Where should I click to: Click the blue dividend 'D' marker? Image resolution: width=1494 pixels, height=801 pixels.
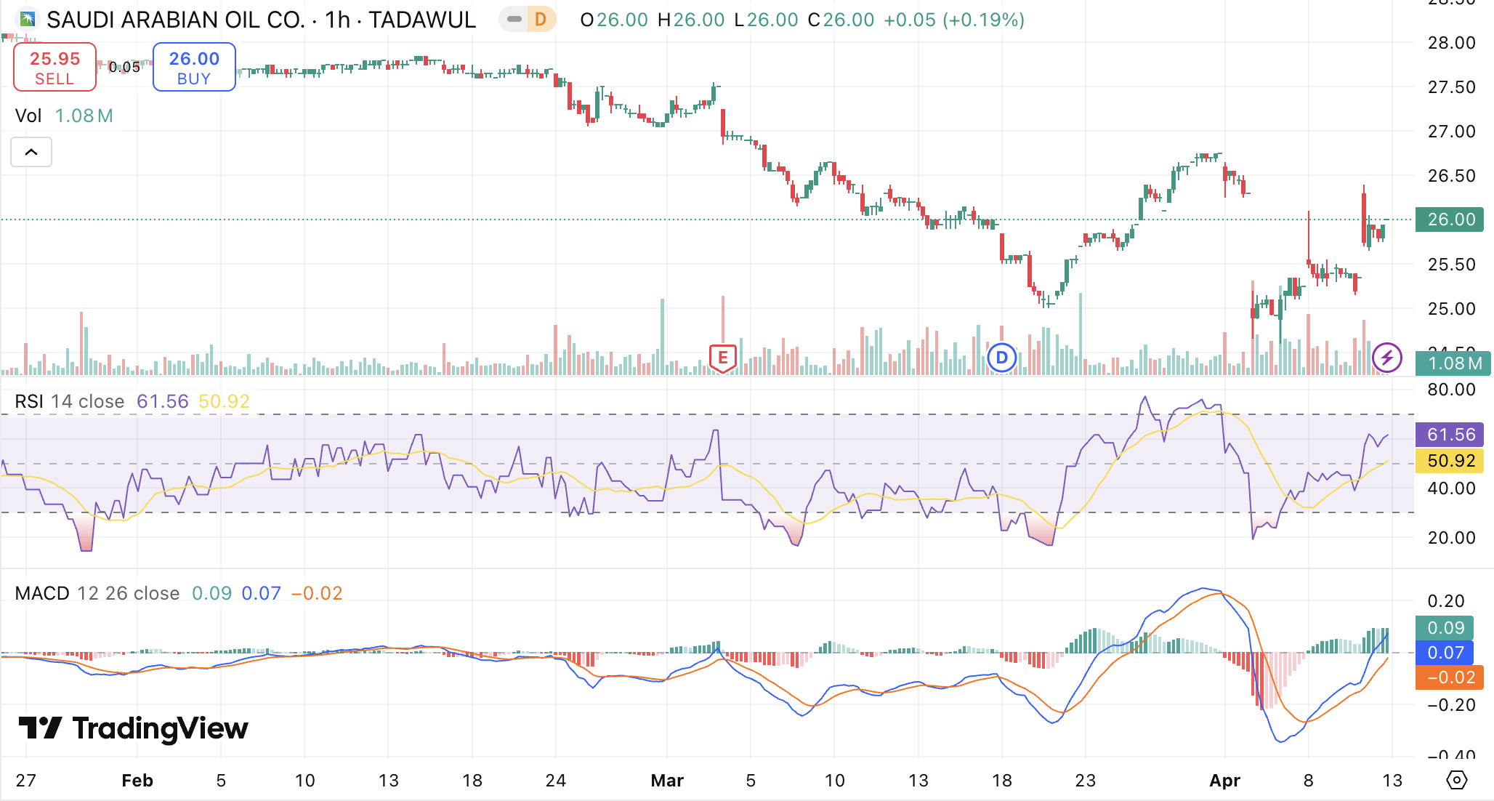pos(1001,358)
